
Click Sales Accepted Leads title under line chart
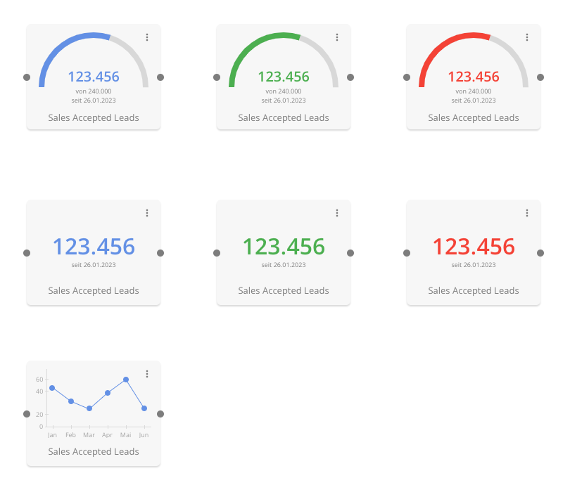[x=94, y=451]
